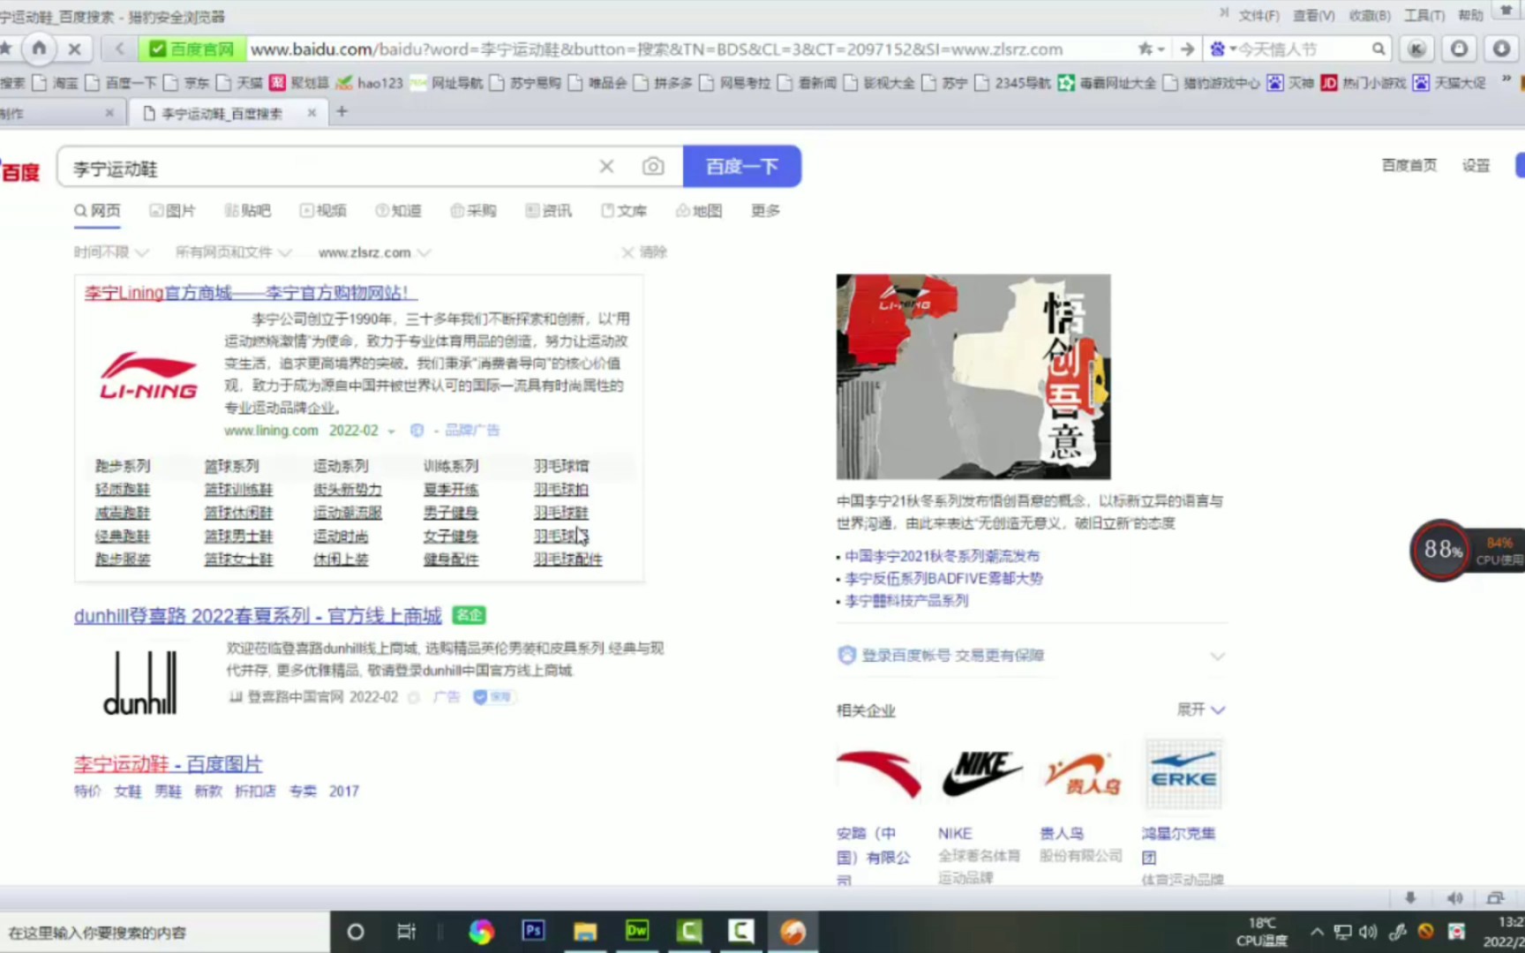This screenshot has height=953, width=1525.
Task: Click the go arrow next to the address bar
Action: (1188, 49)
